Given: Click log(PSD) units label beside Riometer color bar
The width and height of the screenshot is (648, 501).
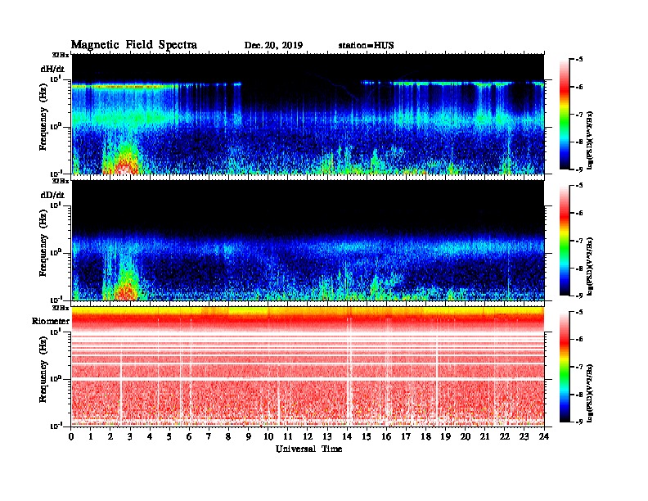Looking at the screenshot, I should (590, 393).
